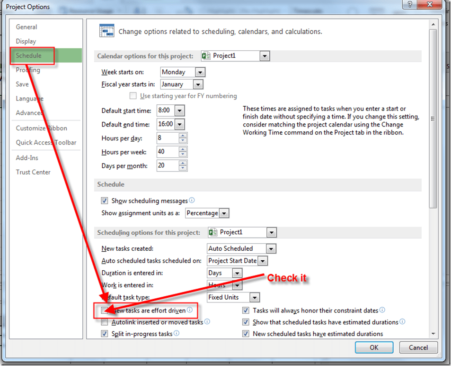Click the OK button
This screenshot has width=451, height=366.
pyautogui.click(x=374, y=348)
